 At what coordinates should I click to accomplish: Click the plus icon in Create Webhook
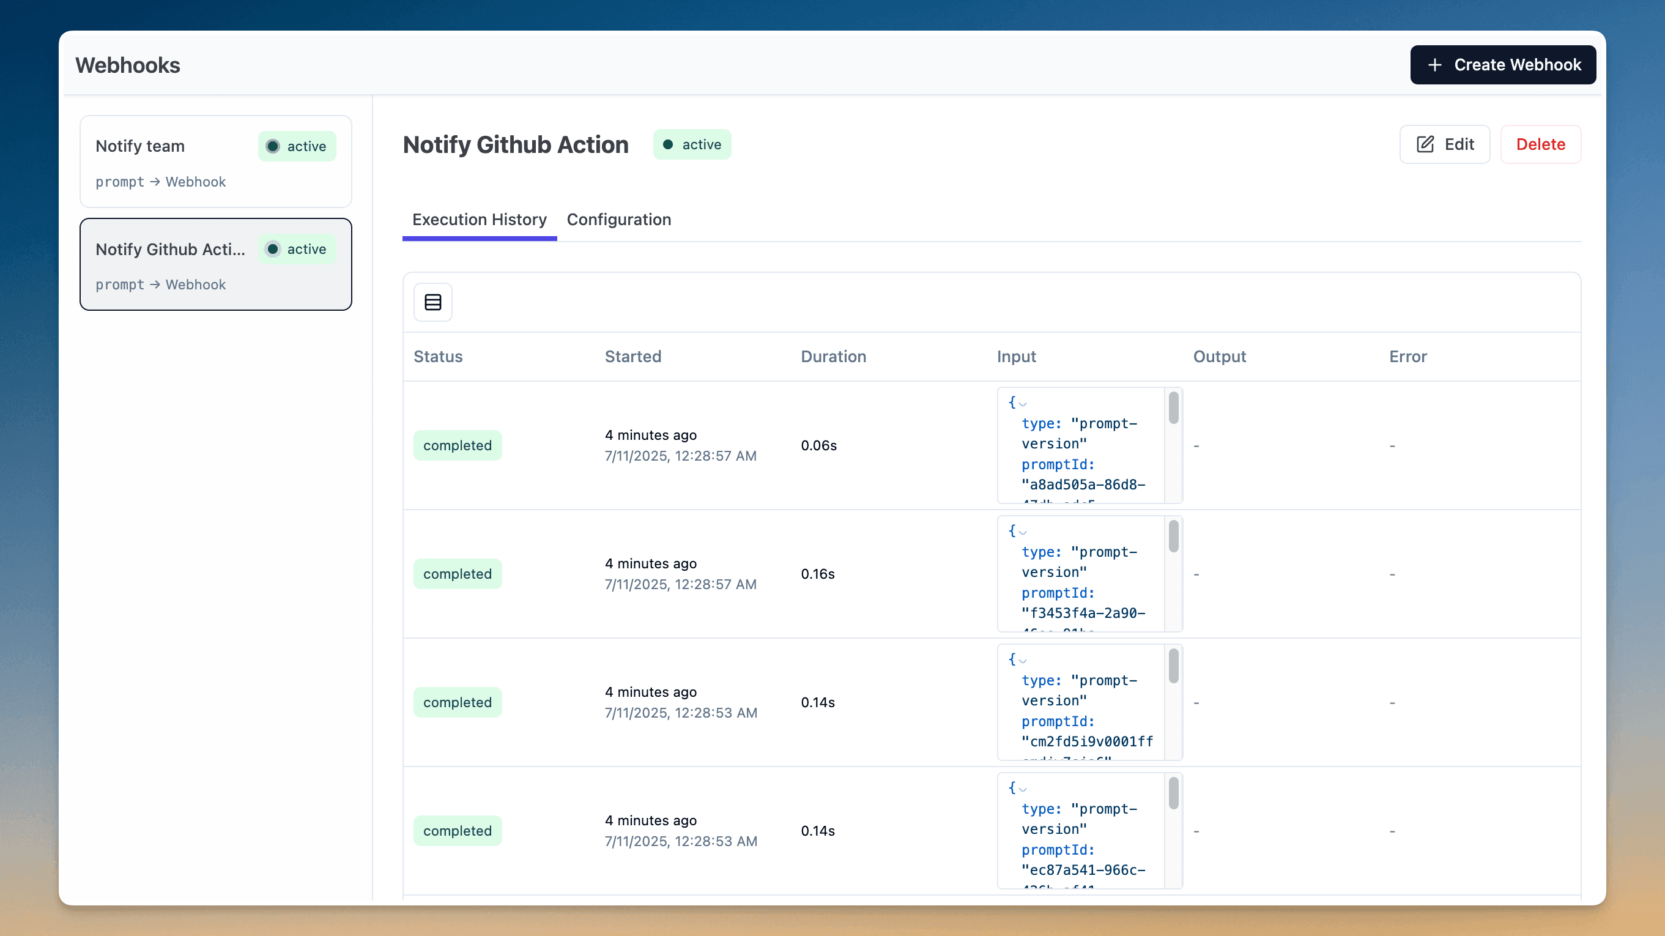[x=1434, y=65]
